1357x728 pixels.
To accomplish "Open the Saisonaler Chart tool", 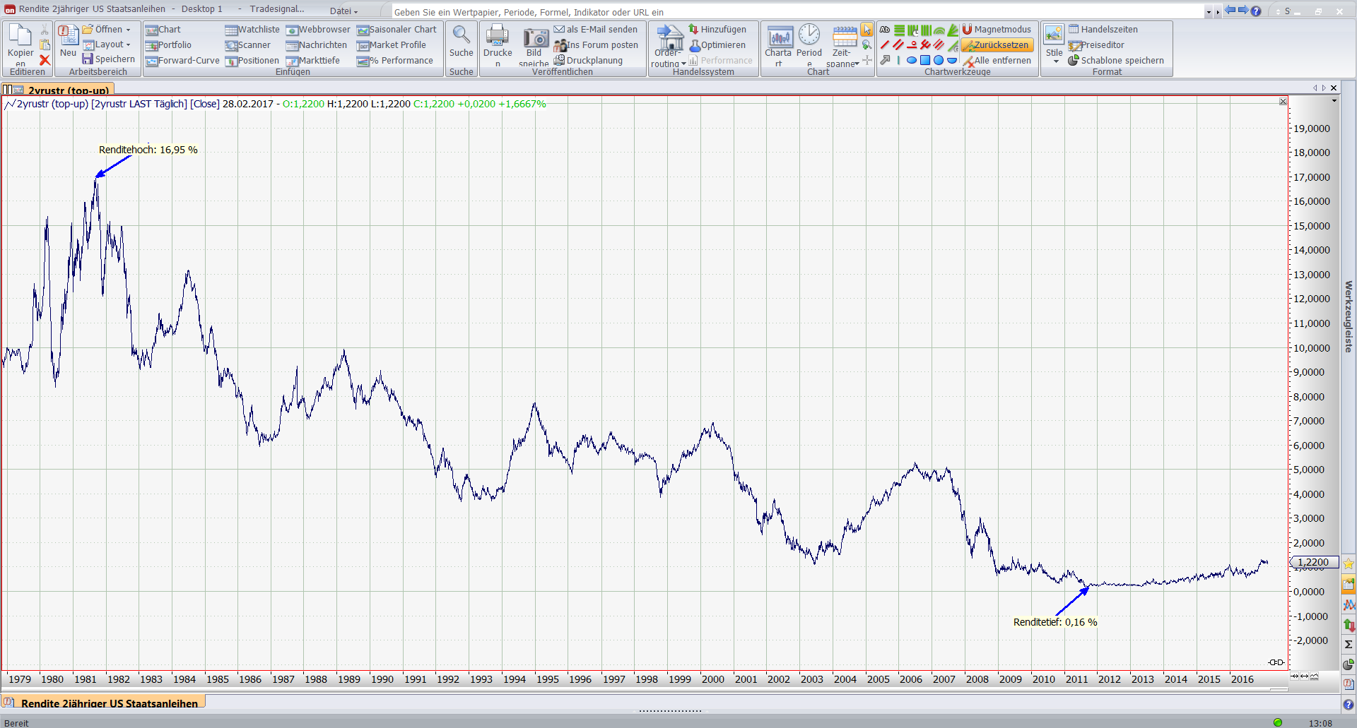I will (x=396, y=30).
